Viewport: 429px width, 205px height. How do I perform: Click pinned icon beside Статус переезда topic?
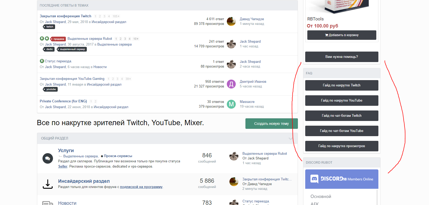(x=42, y=61)
